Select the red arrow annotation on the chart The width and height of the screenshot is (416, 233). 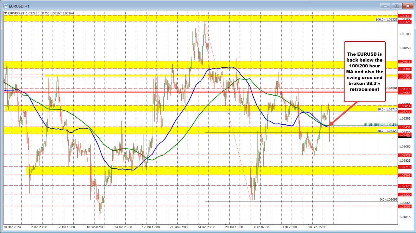point(344,113)
